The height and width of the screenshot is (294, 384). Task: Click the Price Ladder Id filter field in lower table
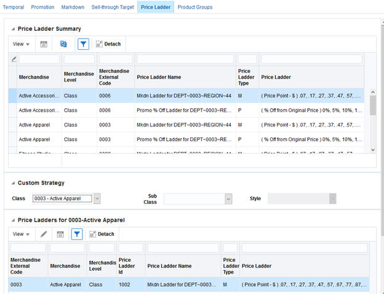click(131, 248)
